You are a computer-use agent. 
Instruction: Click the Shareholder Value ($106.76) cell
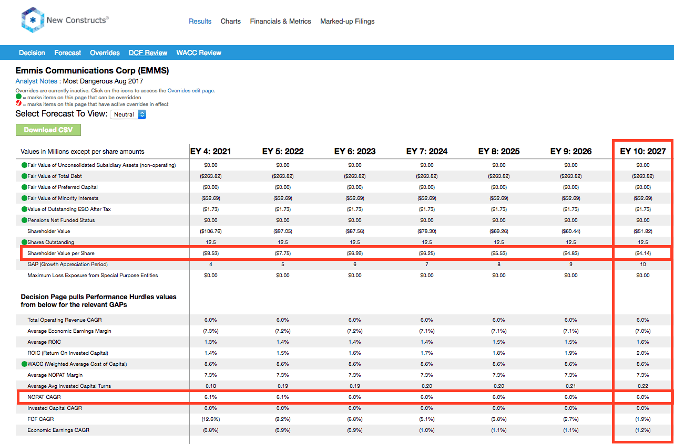[211, 231]
